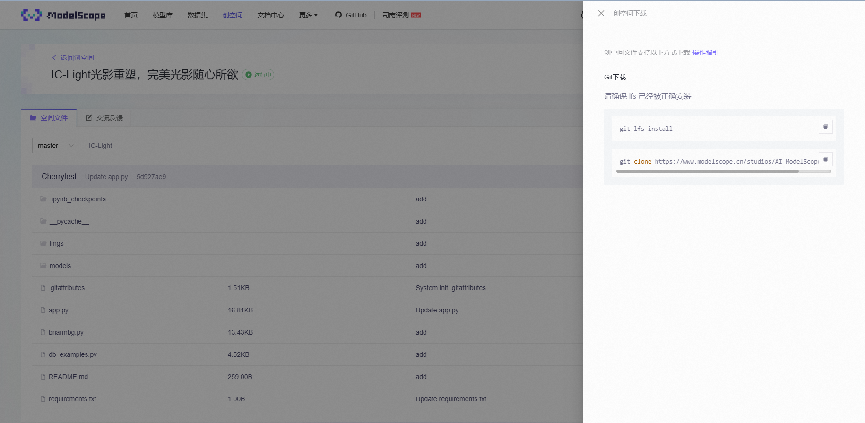Image resolution: width=865 pixels, height=423 pixels.
Task: Click the file icon beside README.md
Action: point(43,377)
